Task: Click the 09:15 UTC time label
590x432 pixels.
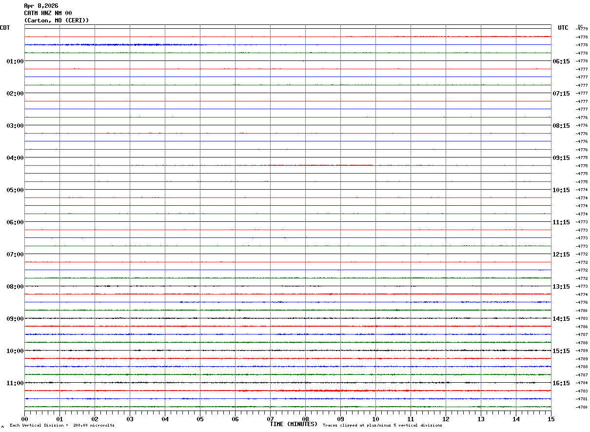Action: tap(561, 158)
